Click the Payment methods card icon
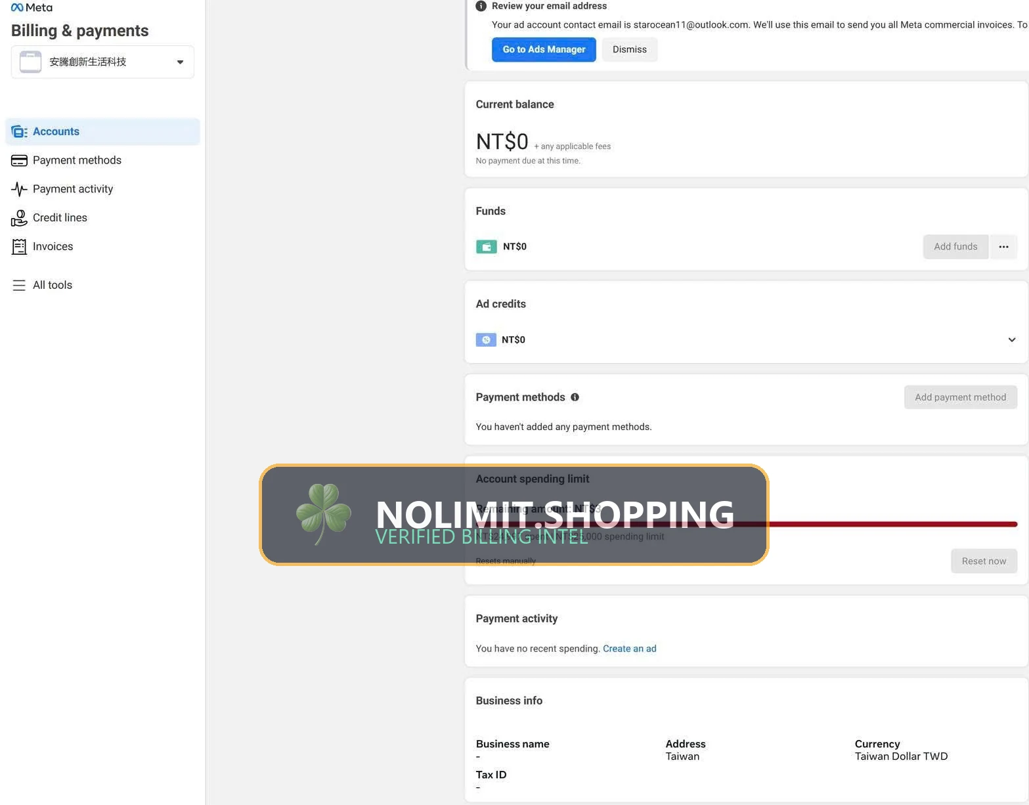 coord(19,160)
